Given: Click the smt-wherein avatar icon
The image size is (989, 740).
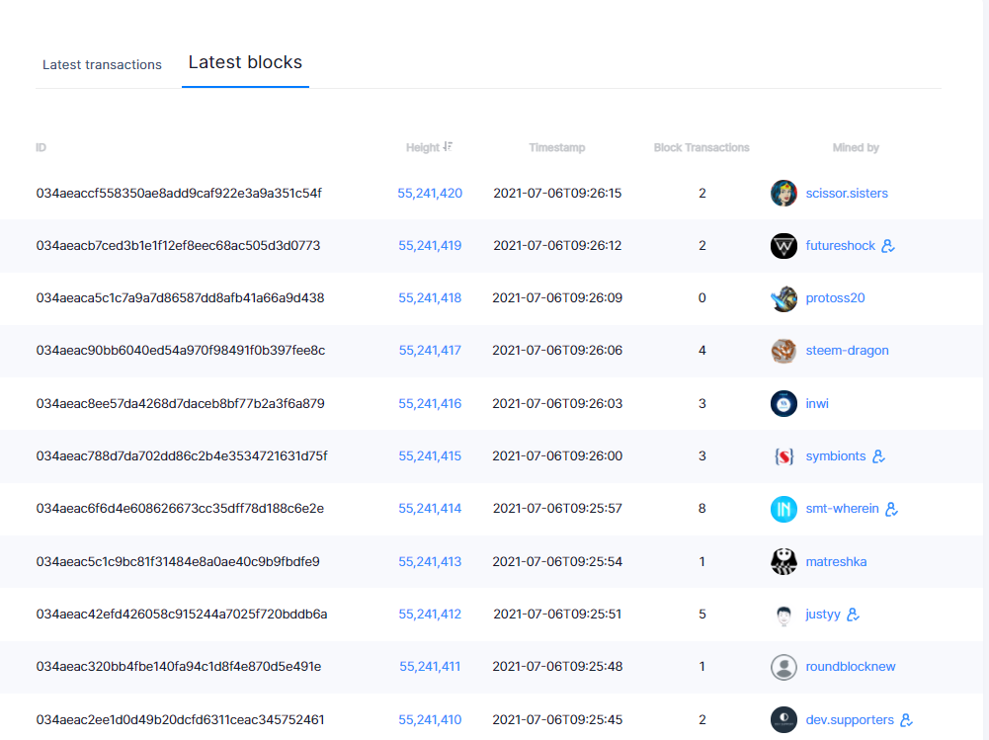Looking at the screenshot, I should (783, 509).
